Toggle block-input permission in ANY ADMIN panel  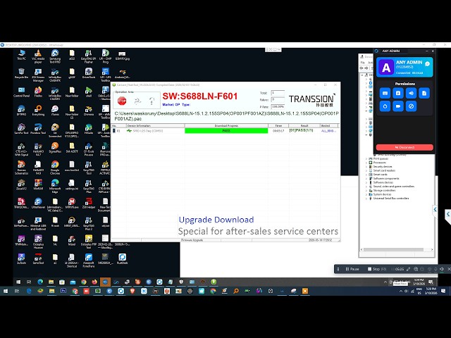(411, 106)
